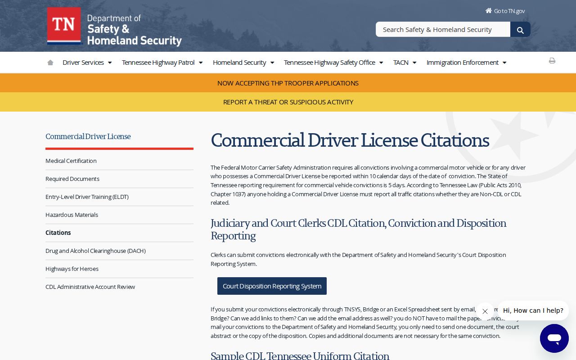Focus the Search Safety & Homeland Security field

[x=443, y=30]
